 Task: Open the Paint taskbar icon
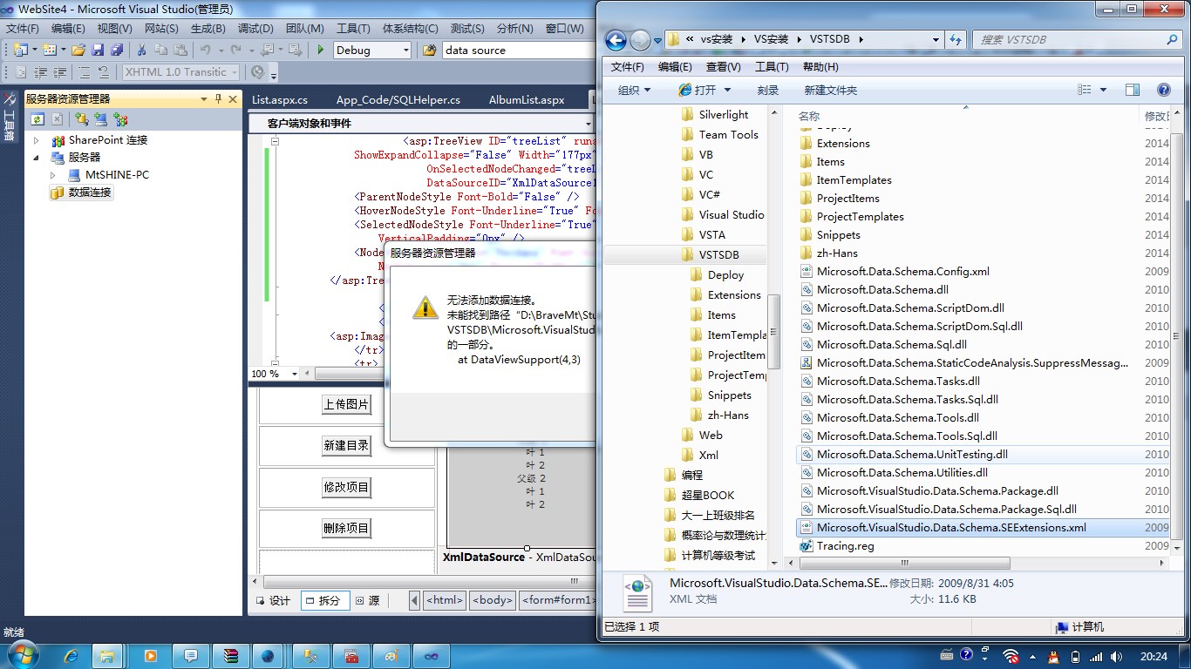pos(391,655)
